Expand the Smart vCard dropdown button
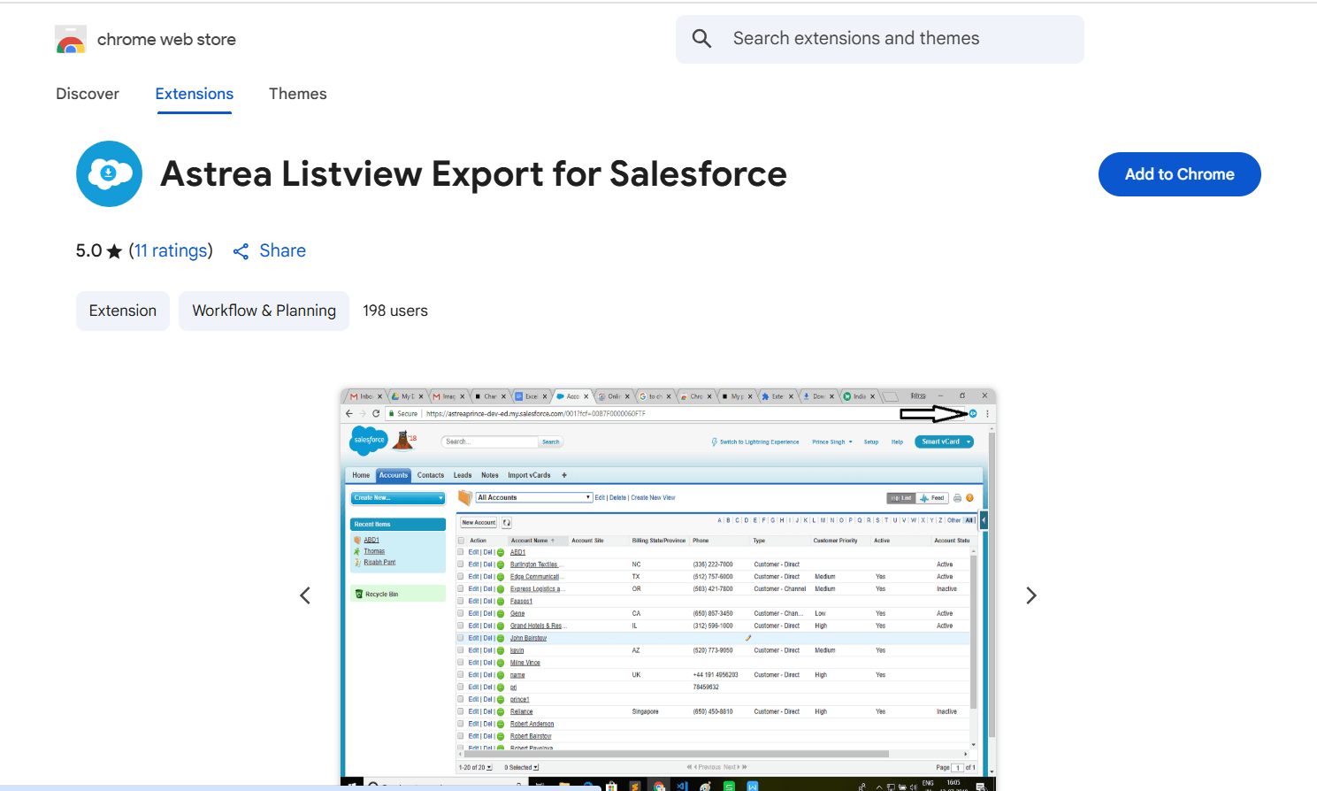 (969, 442)
